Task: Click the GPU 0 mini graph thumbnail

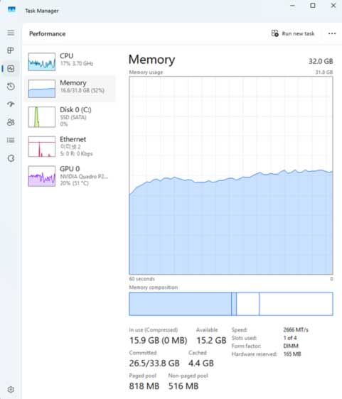Action: coord(42,176)
